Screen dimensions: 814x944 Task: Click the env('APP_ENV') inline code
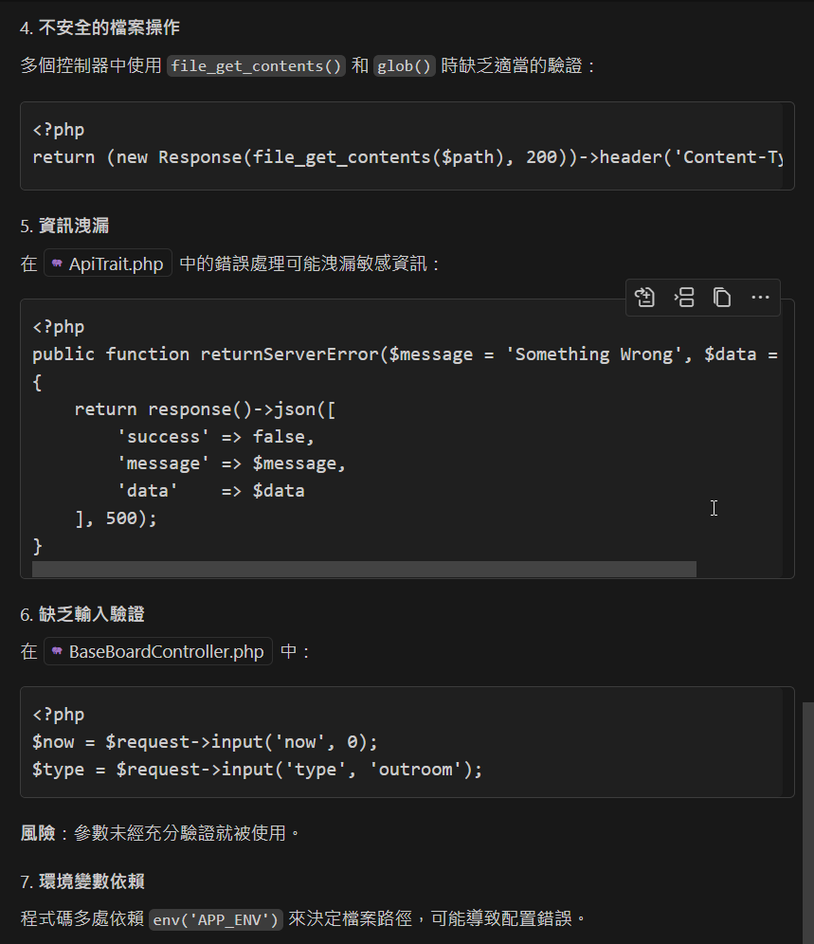point(215,919)
